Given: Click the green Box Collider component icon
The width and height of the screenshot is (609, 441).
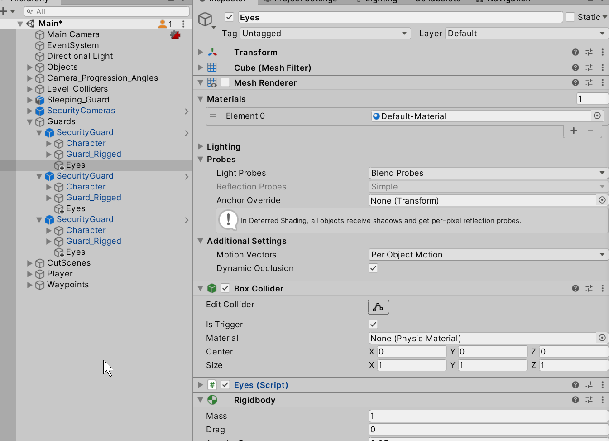Looking at the screenshot, I should 212,288.
